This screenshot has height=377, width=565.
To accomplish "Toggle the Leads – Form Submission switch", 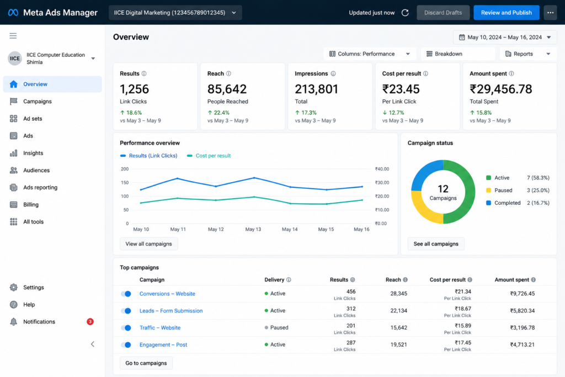I will [126, 311].
